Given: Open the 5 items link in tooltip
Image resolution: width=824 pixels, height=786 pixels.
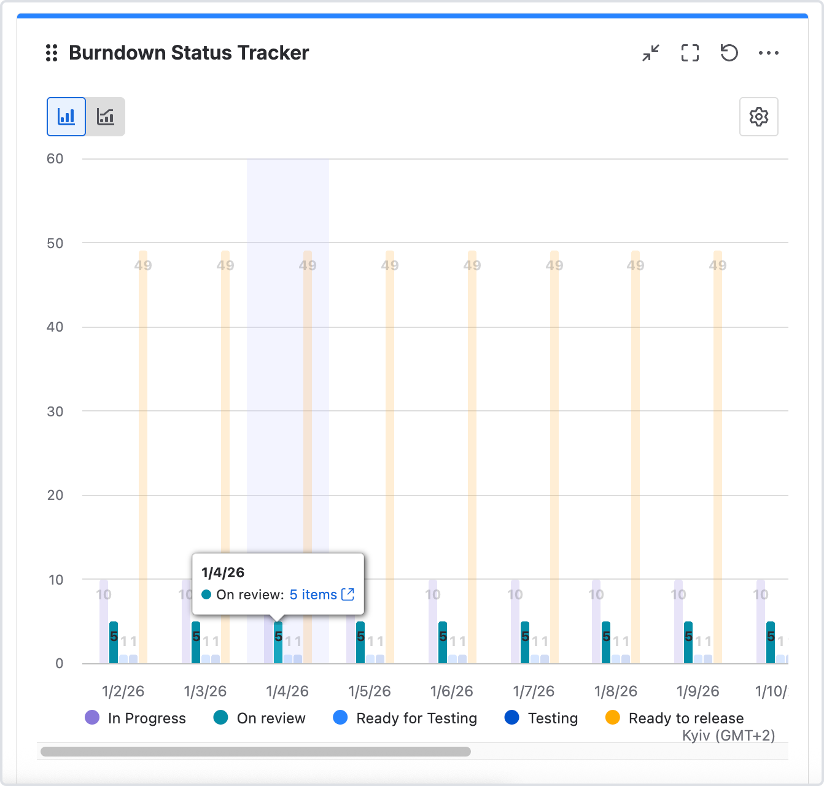Looking at the screenshot, I should (x=313, y=594).
